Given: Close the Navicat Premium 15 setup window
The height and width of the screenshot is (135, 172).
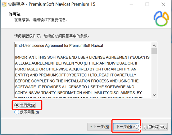Looking at the screenshot, I should coord(163,4).
